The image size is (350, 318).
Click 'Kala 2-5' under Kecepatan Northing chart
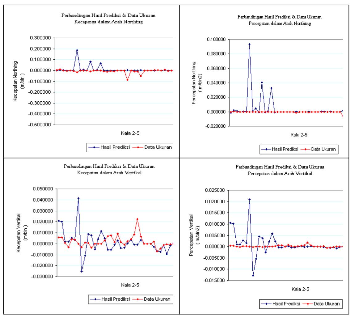click(130, 133)
